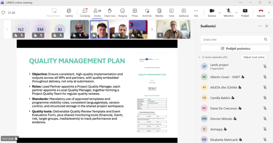Select participant ARJETA dhe SOANA

point(234,87)
